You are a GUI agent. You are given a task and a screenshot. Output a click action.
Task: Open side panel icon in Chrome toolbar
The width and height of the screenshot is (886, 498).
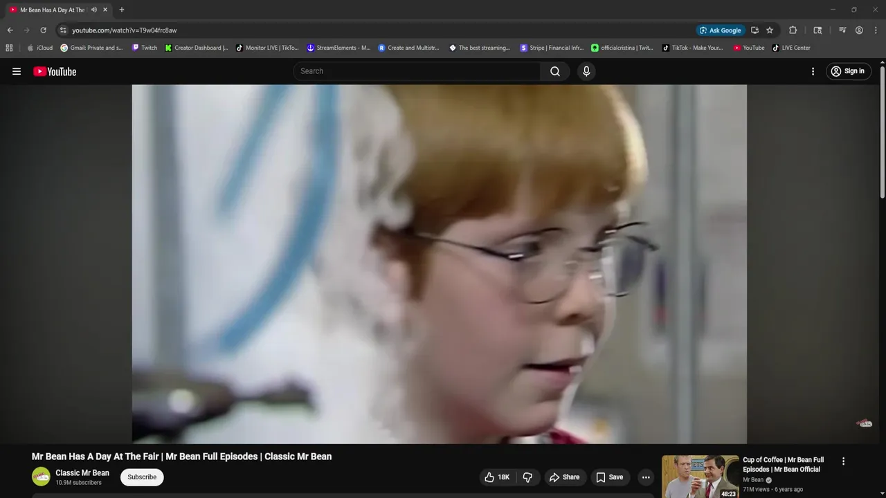pyautogui.click(x=817, y=30)
